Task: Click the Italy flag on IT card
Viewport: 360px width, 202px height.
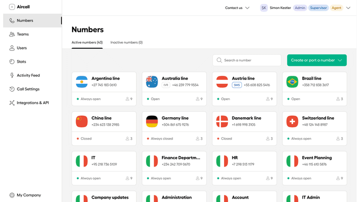Action: 81,161
